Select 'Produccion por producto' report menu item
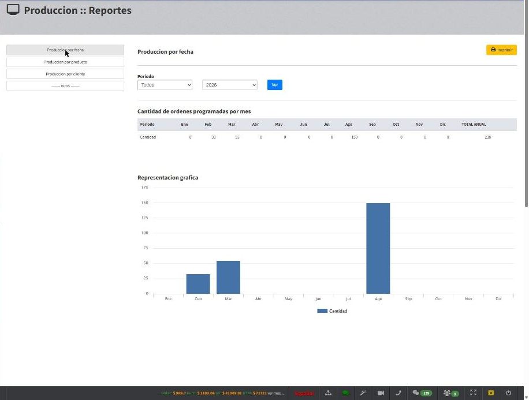529x400 pixels. coord(65,62)
